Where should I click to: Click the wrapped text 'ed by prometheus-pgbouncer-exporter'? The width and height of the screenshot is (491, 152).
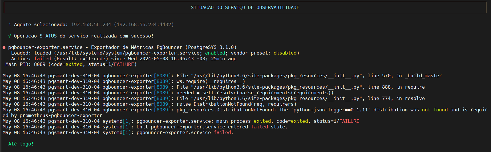pyautogui.click(x=52, y=115)
